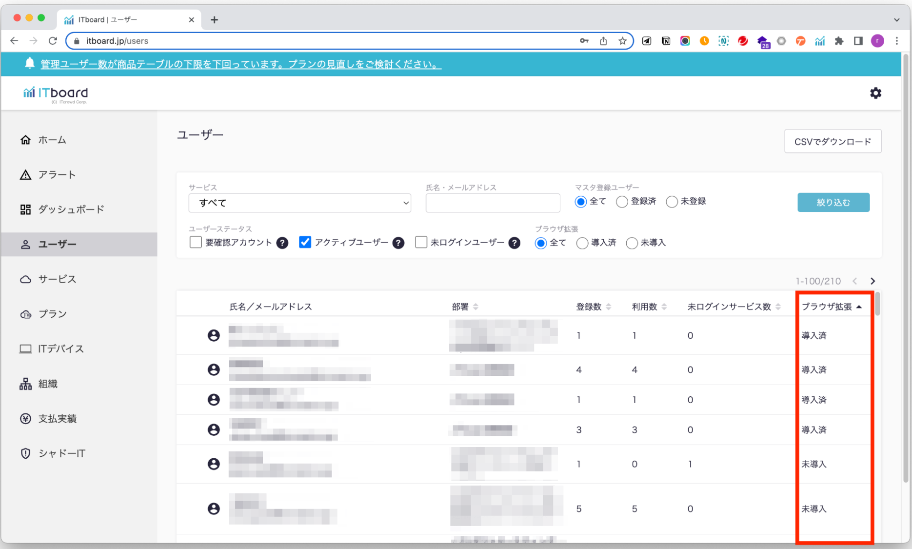Enable the 要確認アカウント checkbox
Viewport: 912px width, 549px height.
coord(195,243)
